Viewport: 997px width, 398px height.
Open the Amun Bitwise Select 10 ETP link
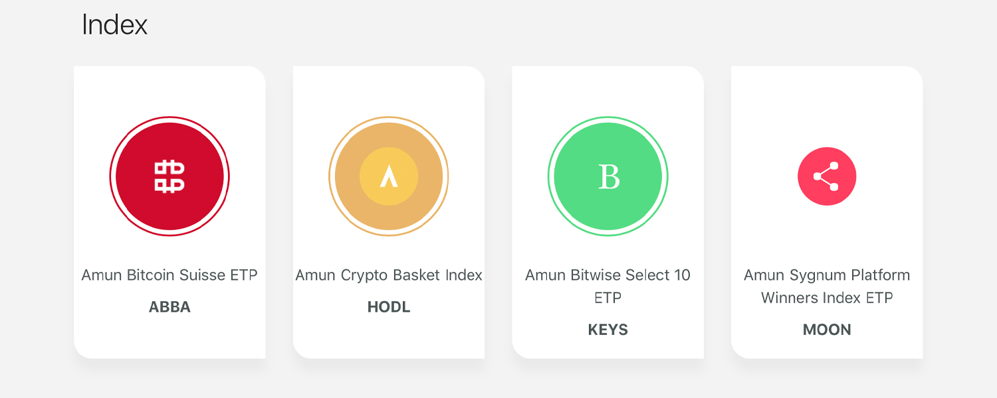coord(608,286)
